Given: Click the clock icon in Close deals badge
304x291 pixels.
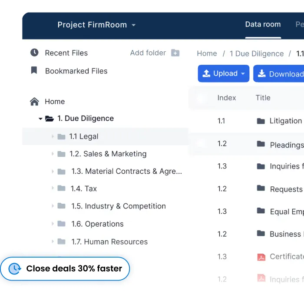Looking at the screenshot, I should click(15, 269).
